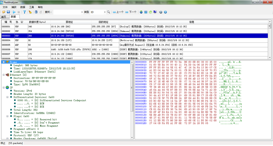Select the ARP packet row 0000005
This screenshot has width=273, height=146.
[135, 45]
